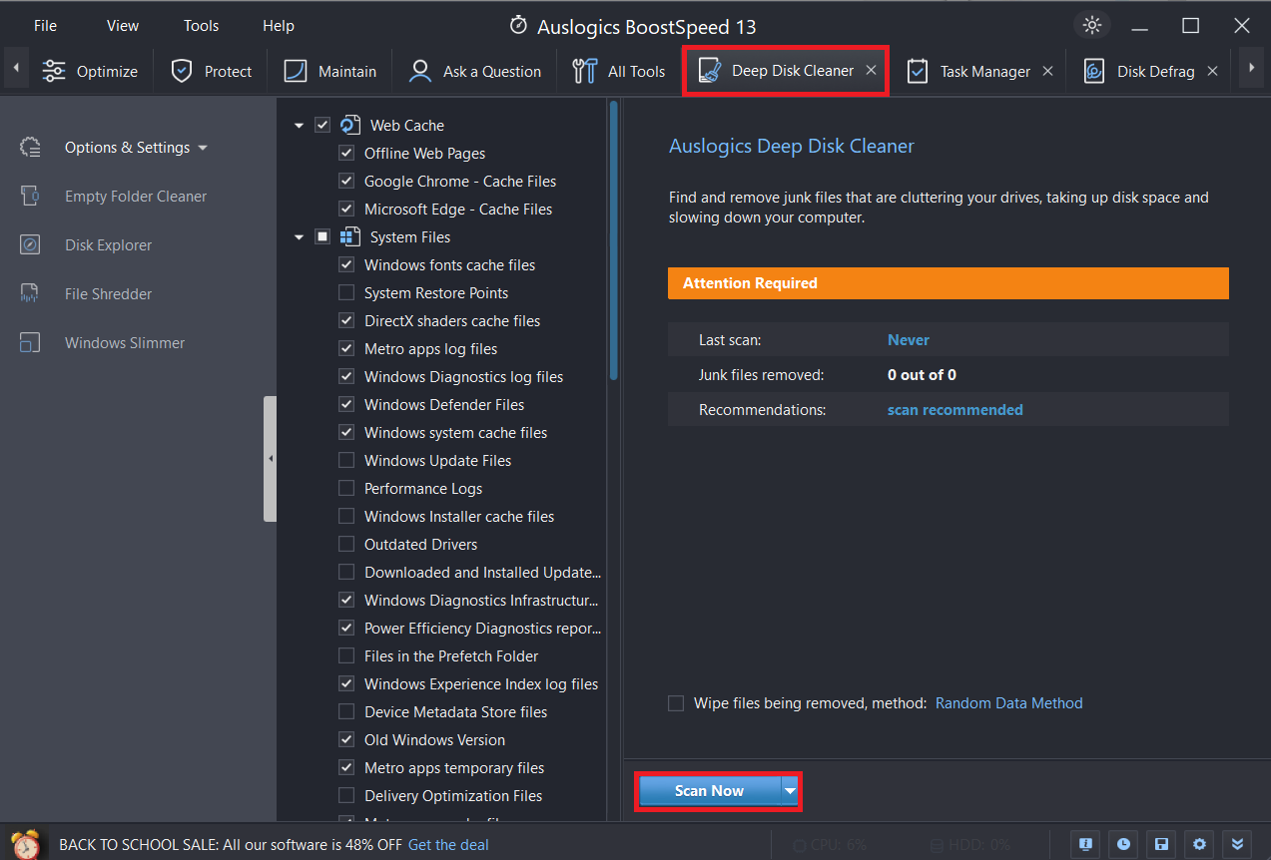Screen dimensions: 1271x860
Task: Uncheck Google Chrome - Cache Files
Action: (x=346, y=181)
